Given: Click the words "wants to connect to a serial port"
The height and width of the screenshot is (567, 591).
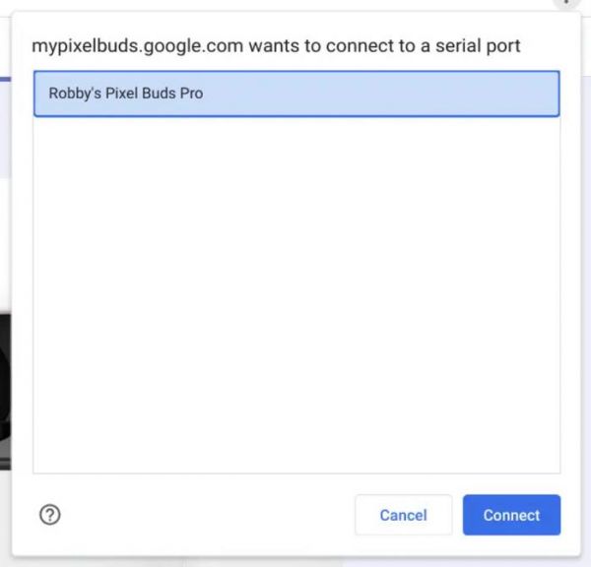Looking at the screenshot, I should [x=384, y=45].
